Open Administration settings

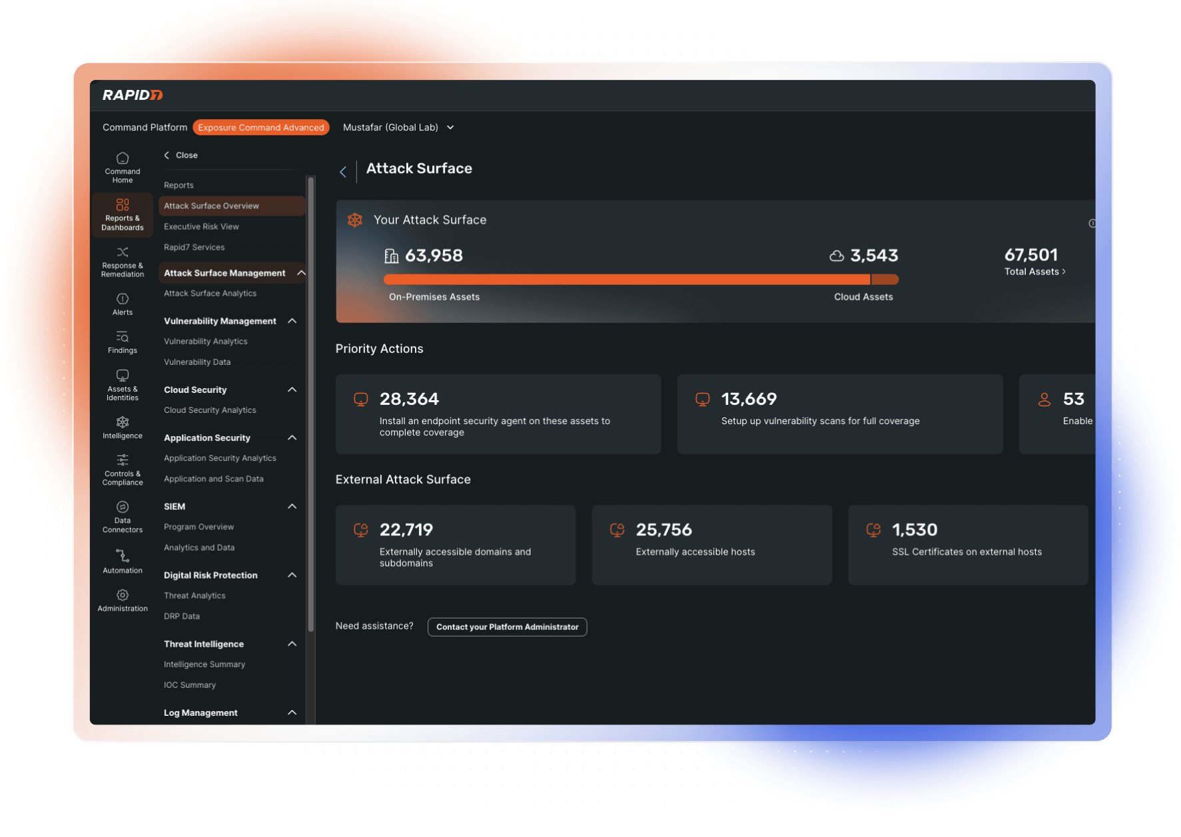(123, 600)
